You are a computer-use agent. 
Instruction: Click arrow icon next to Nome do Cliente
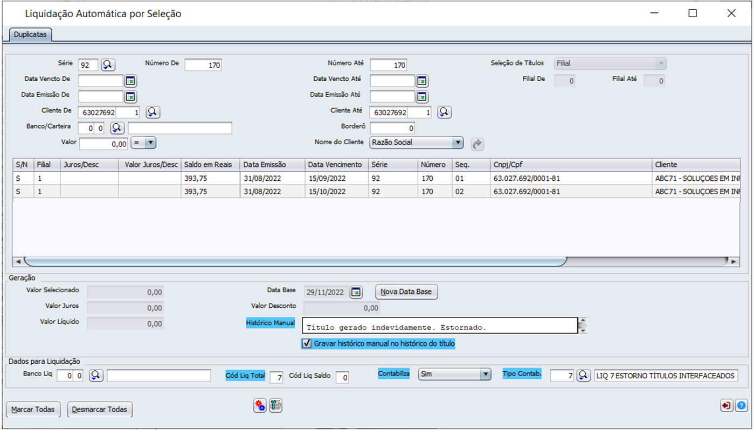coord(478,144)
